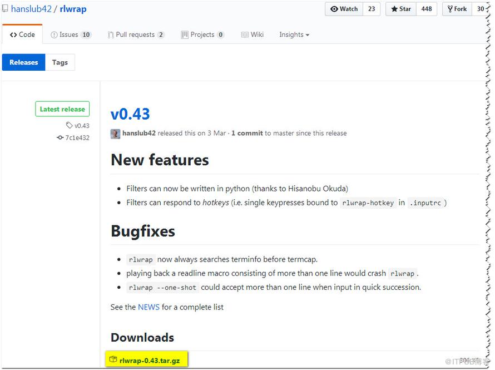Click the "Bugfixes" heading
Viewport: 495px width, 370px height.
click(x=143, y=231)
